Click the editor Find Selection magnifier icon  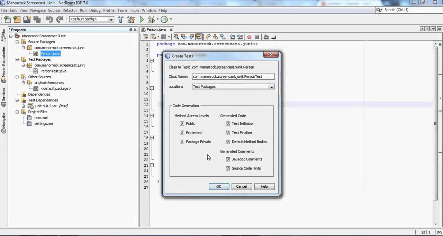(x=176, y=37)
